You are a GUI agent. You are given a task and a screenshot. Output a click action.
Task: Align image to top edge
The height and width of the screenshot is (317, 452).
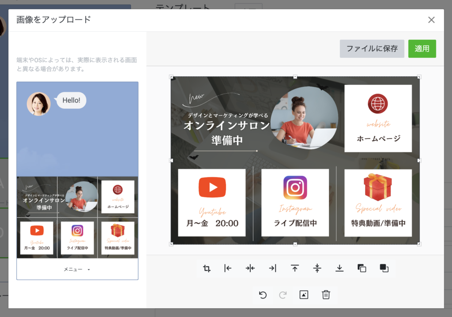pyautogui.click(x=295, y=268)
